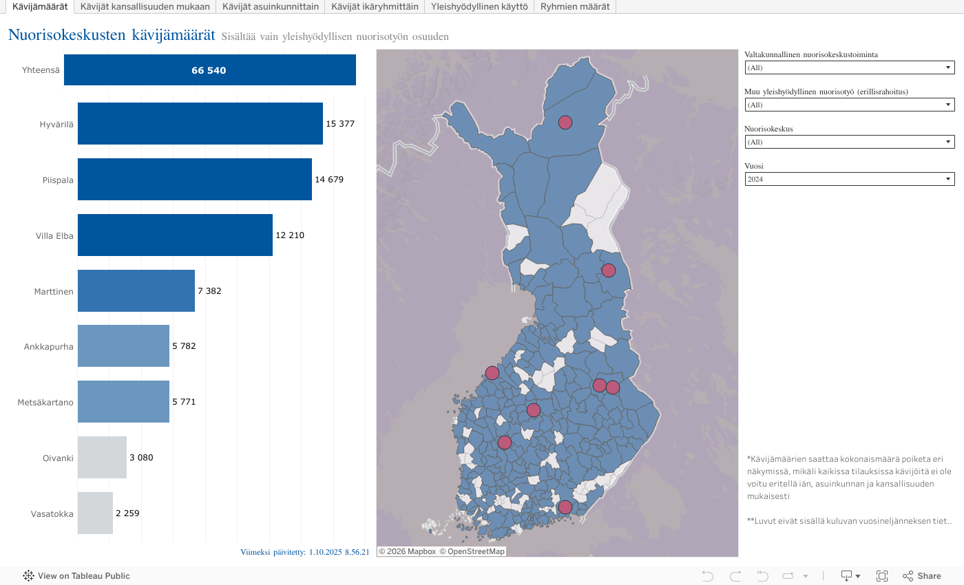
Task: Open the Ryhmien määrät tab
Action: [574, 6]
